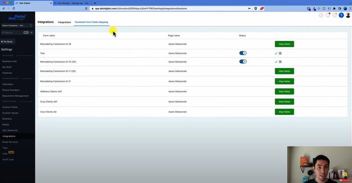352x183 pixels.
Task: Click the browser back arrow
Action: tap(4, 8)
